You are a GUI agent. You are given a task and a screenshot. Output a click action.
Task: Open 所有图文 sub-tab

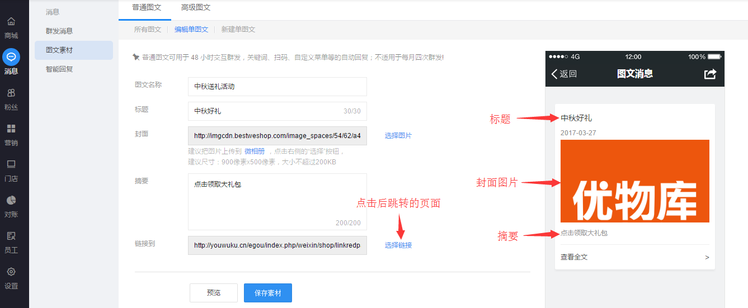click(148, 30)
